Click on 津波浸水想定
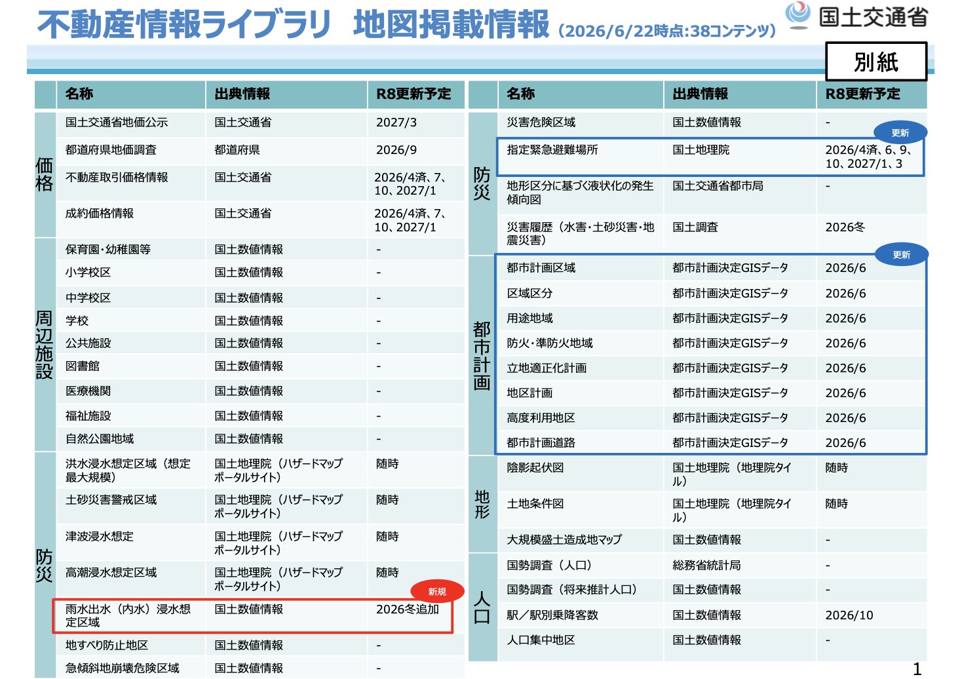 [x=100, y=537]
